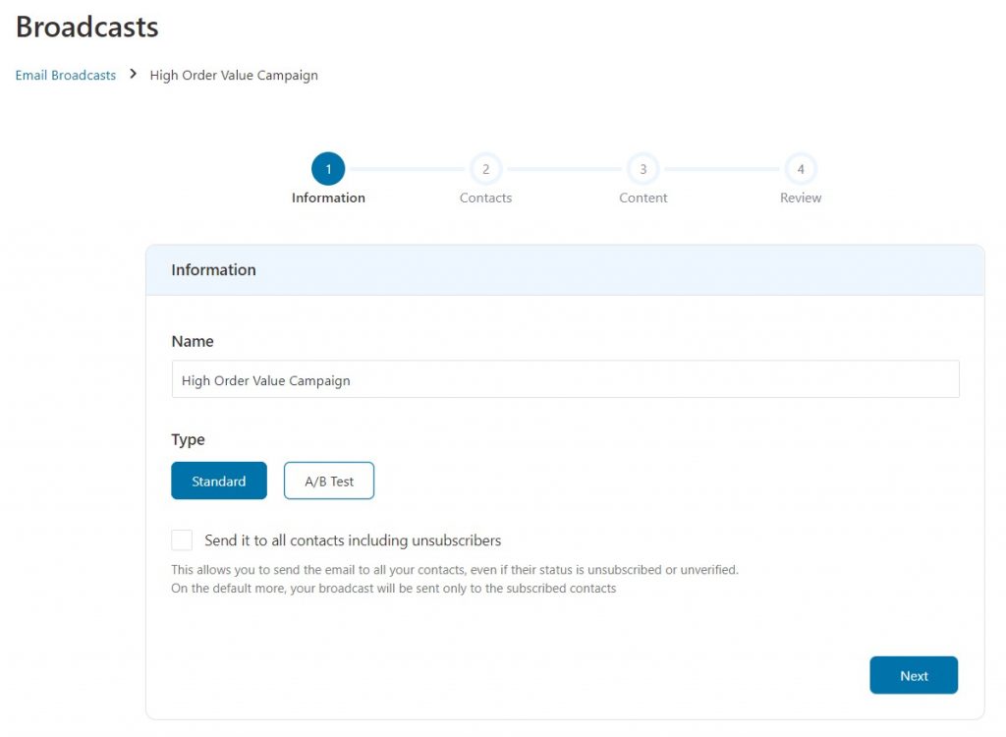Enable sending to all contacts including unsubscribers
This screenshot has width=1006, height=737.
coord(182,539)
